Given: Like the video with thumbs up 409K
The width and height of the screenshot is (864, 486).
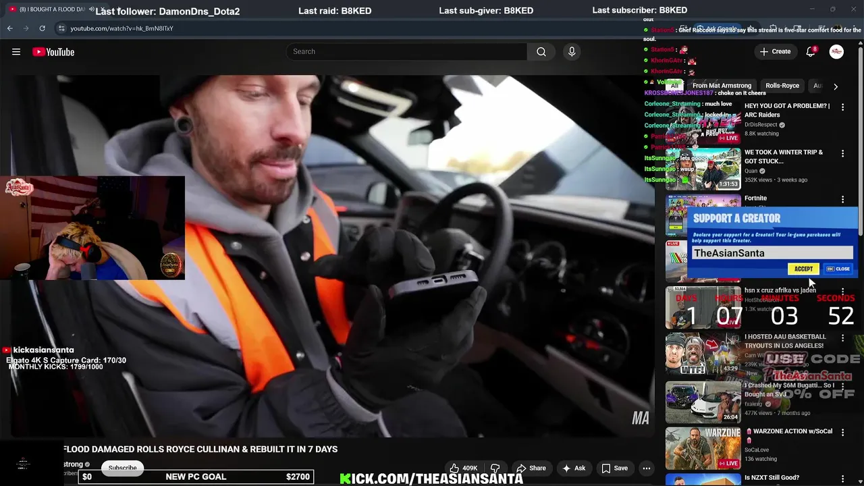Looking at the screenshot, I should coord(464,468).
